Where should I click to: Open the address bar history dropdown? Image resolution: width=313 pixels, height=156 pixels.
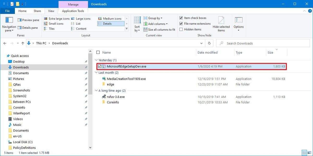coord(201,43)
